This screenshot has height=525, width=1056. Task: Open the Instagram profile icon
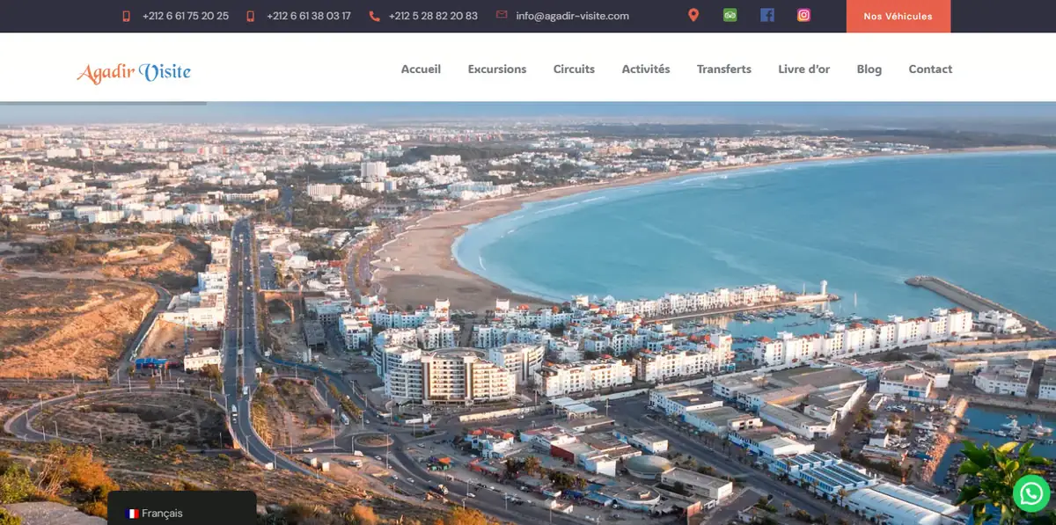[803, 15]
